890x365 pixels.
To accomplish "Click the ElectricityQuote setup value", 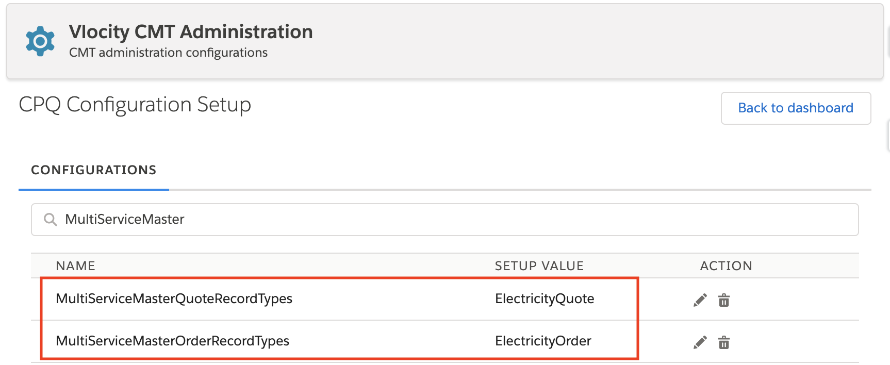I will [x=545, y=298].
